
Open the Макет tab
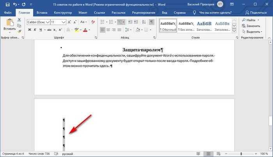83,13
